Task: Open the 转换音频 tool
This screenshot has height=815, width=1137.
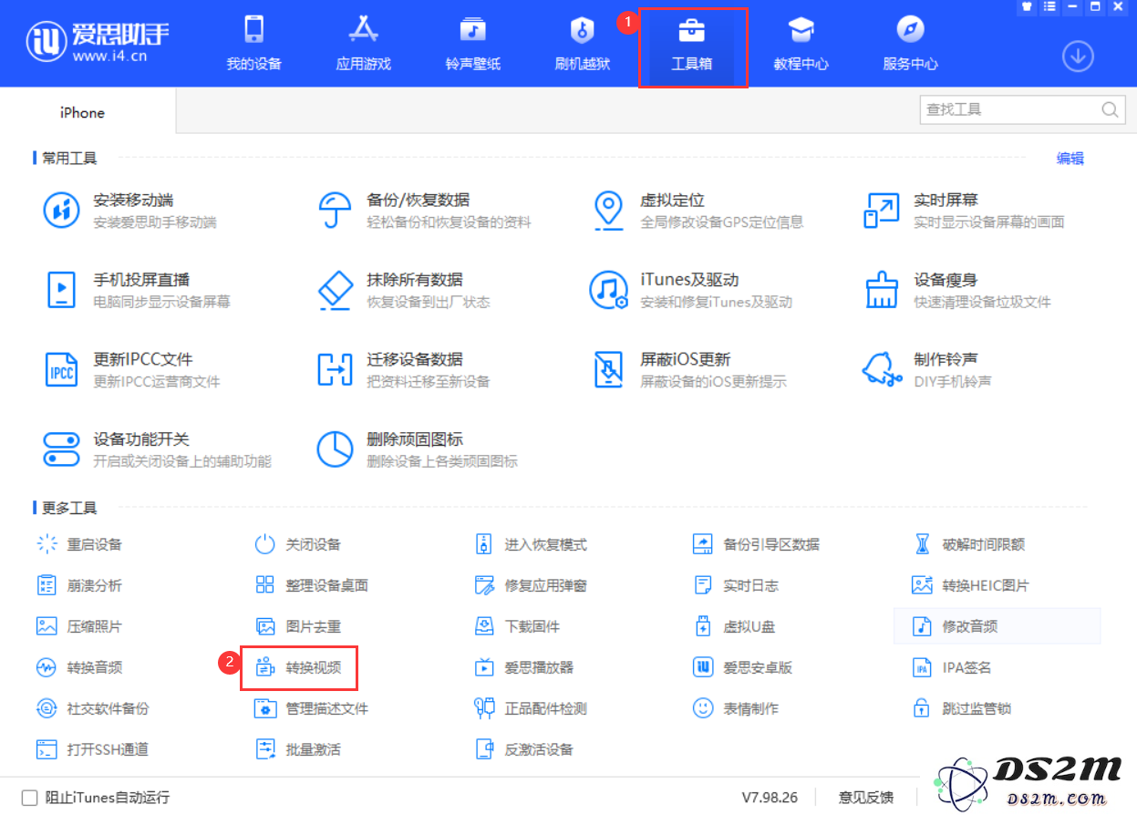Action: pyautogui.click(x=79, y=667)
